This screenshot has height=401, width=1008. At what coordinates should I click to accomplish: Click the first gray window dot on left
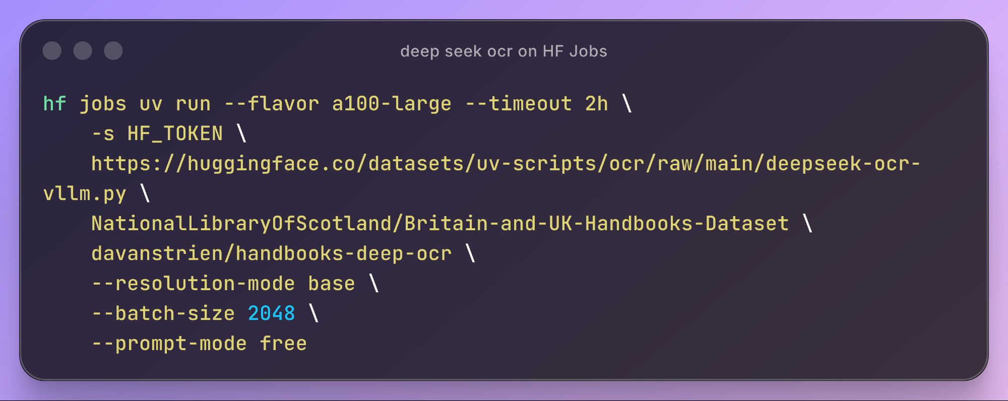pos(52,51)
